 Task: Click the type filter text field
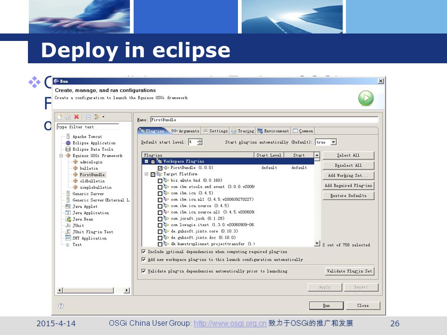(x=88, y=127)
